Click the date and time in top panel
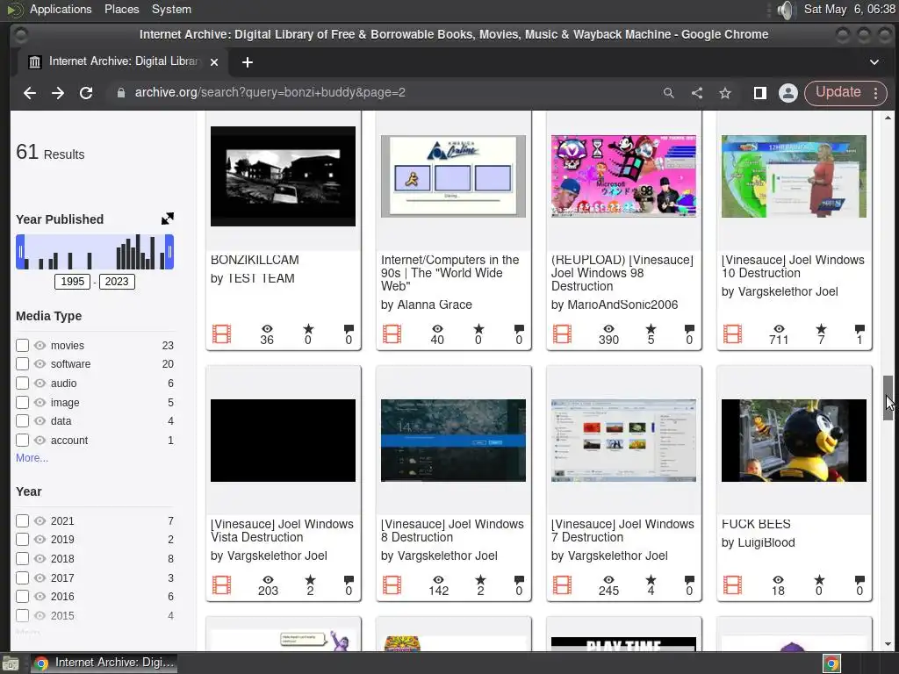Screen dimensions: 899x674 849,9
